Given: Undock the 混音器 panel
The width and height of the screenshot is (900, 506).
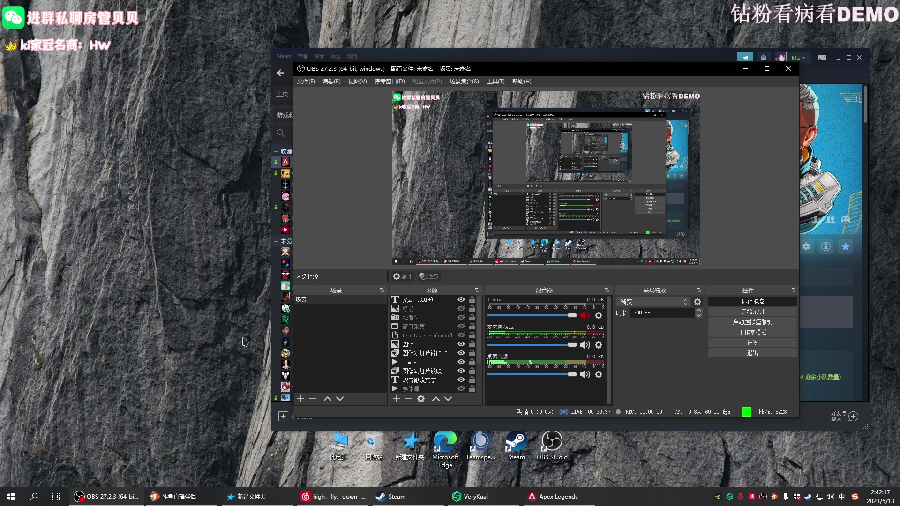Looking at the screenshot, I should click(x=607, y=290).
